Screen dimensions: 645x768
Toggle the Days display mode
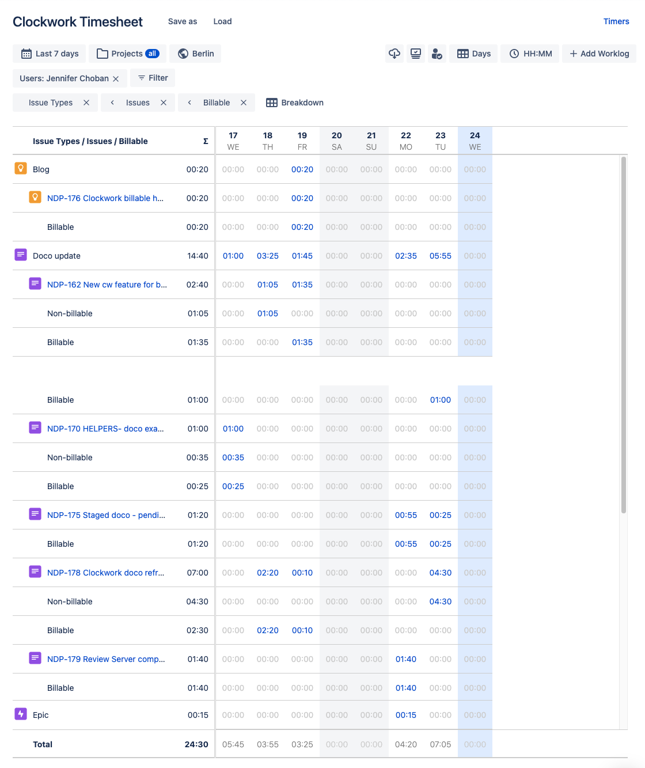(x=473, y=54)
